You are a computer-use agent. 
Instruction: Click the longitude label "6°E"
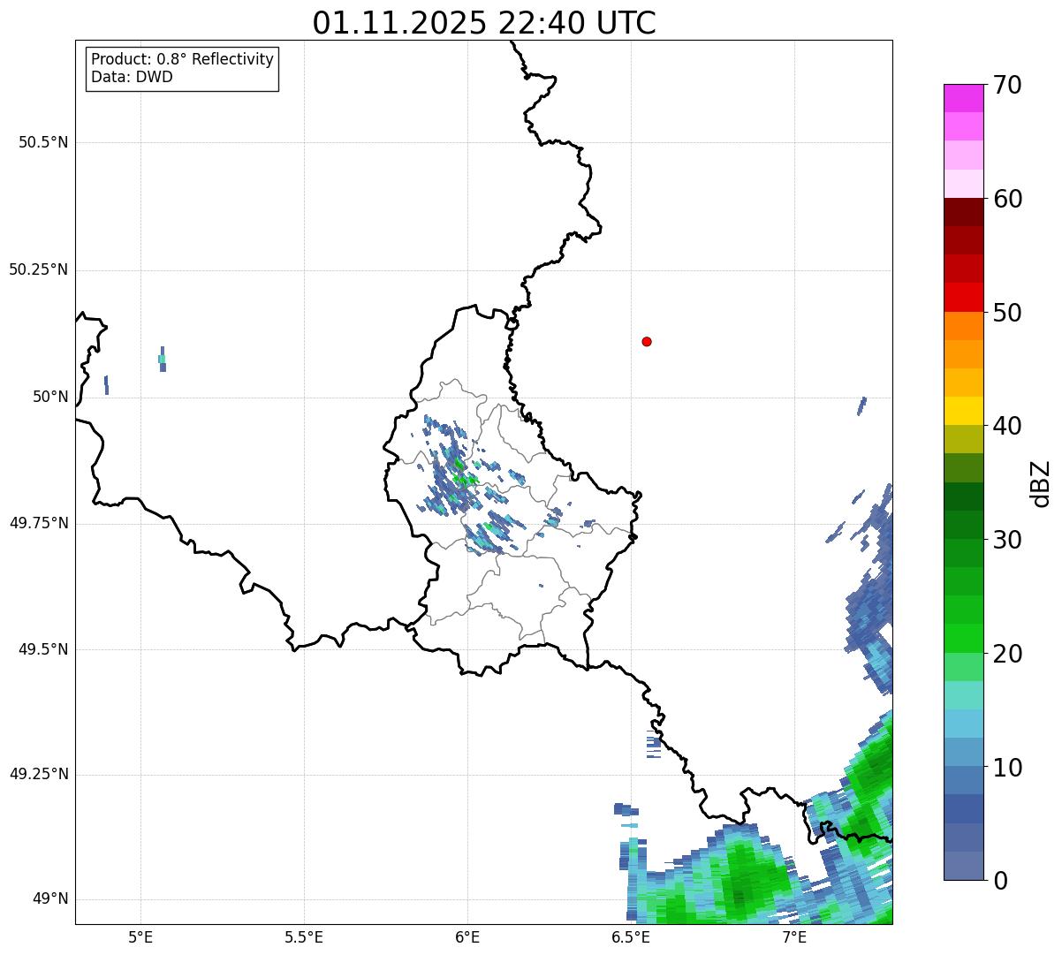click(x=467, y=936)
